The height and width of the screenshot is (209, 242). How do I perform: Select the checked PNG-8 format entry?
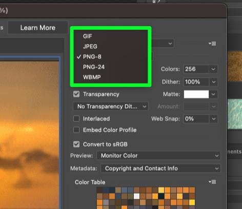tap(92, 57)
